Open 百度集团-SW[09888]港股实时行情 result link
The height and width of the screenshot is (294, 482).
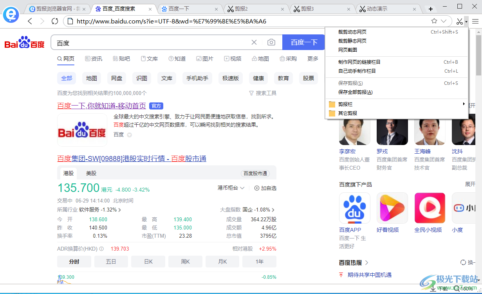(x=132, y=158)
